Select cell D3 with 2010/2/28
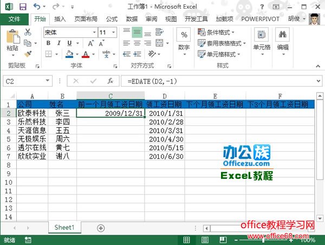325x245 pixels. pos(165,122)
